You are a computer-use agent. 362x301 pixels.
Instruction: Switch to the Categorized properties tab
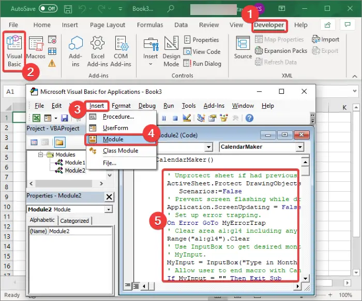pos(74,221)
